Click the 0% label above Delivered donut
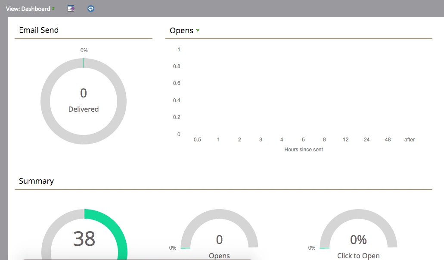 click(84, 50)
